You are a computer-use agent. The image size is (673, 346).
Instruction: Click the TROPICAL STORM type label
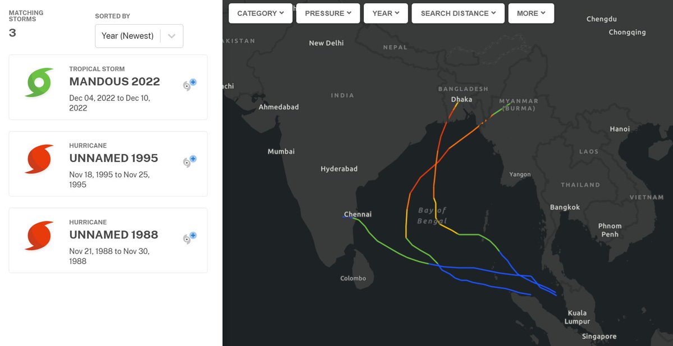pos(97,68)
